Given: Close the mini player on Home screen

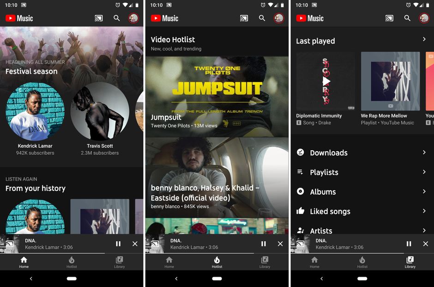Looking at the screenshot, I should point(135,244).
